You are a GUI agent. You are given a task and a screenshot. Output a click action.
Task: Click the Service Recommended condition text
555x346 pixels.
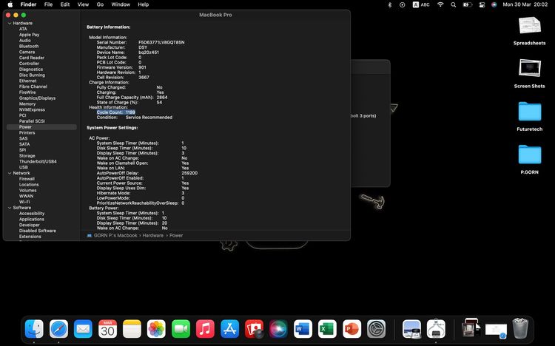click(149, 117)
